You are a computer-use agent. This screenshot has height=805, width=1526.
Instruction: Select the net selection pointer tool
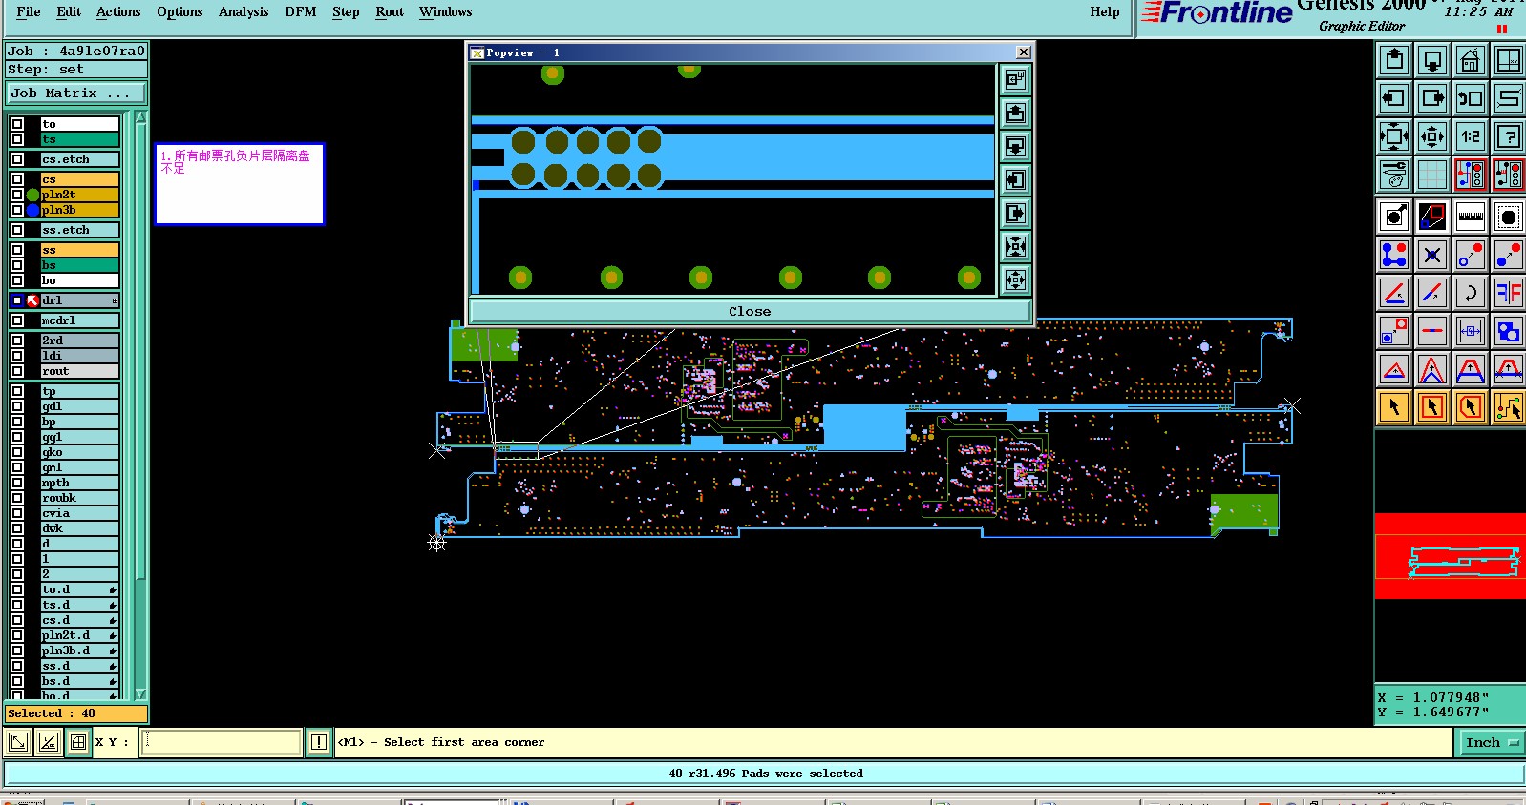tap(1509, 407)
